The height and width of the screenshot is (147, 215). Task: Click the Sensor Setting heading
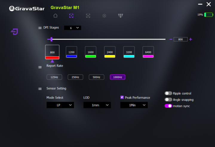point(56,89)
